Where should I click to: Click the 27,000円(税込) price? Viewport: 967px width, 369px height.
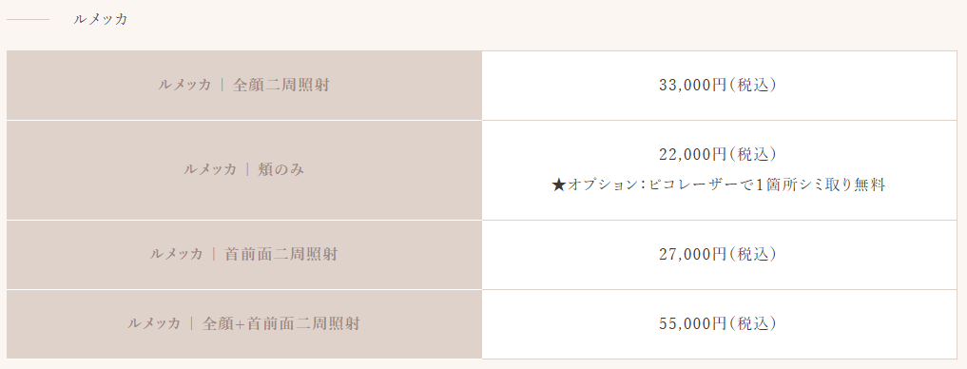(718, 254)
